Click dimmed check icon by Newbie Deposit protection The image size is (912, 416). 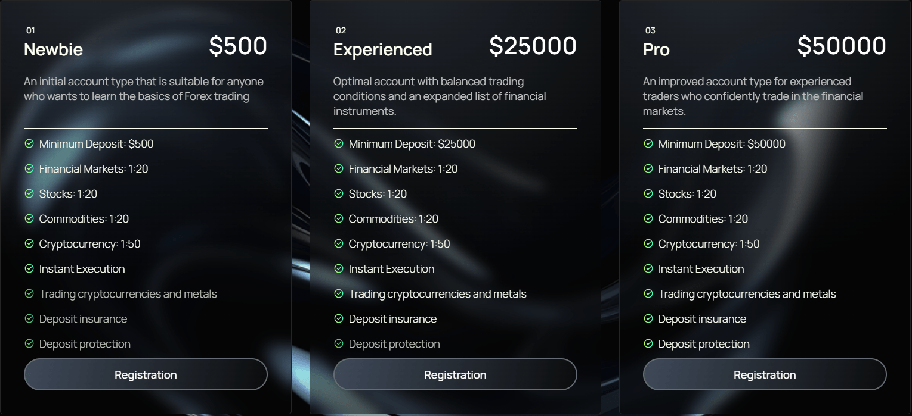pyautogui.click(x=29, y=343)
